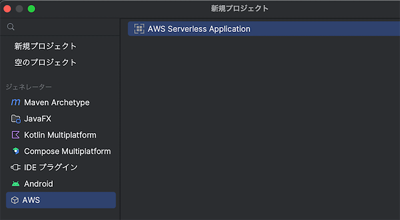Select the Maven Archetype generator label
Image resolution: width=400 pixels, height=220 pixels.
point(57,102)
